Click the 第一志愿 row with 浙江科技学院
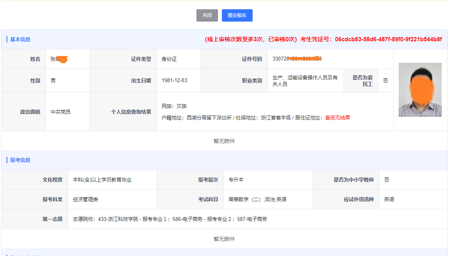This screenshot has width=451, height=256. coord(170,219)
